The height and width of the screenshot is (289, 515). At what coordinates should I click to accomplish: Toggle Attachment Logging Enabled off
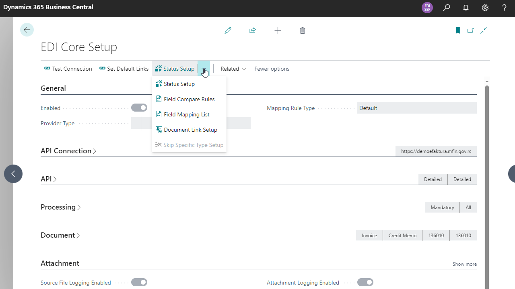click(365, 282)
